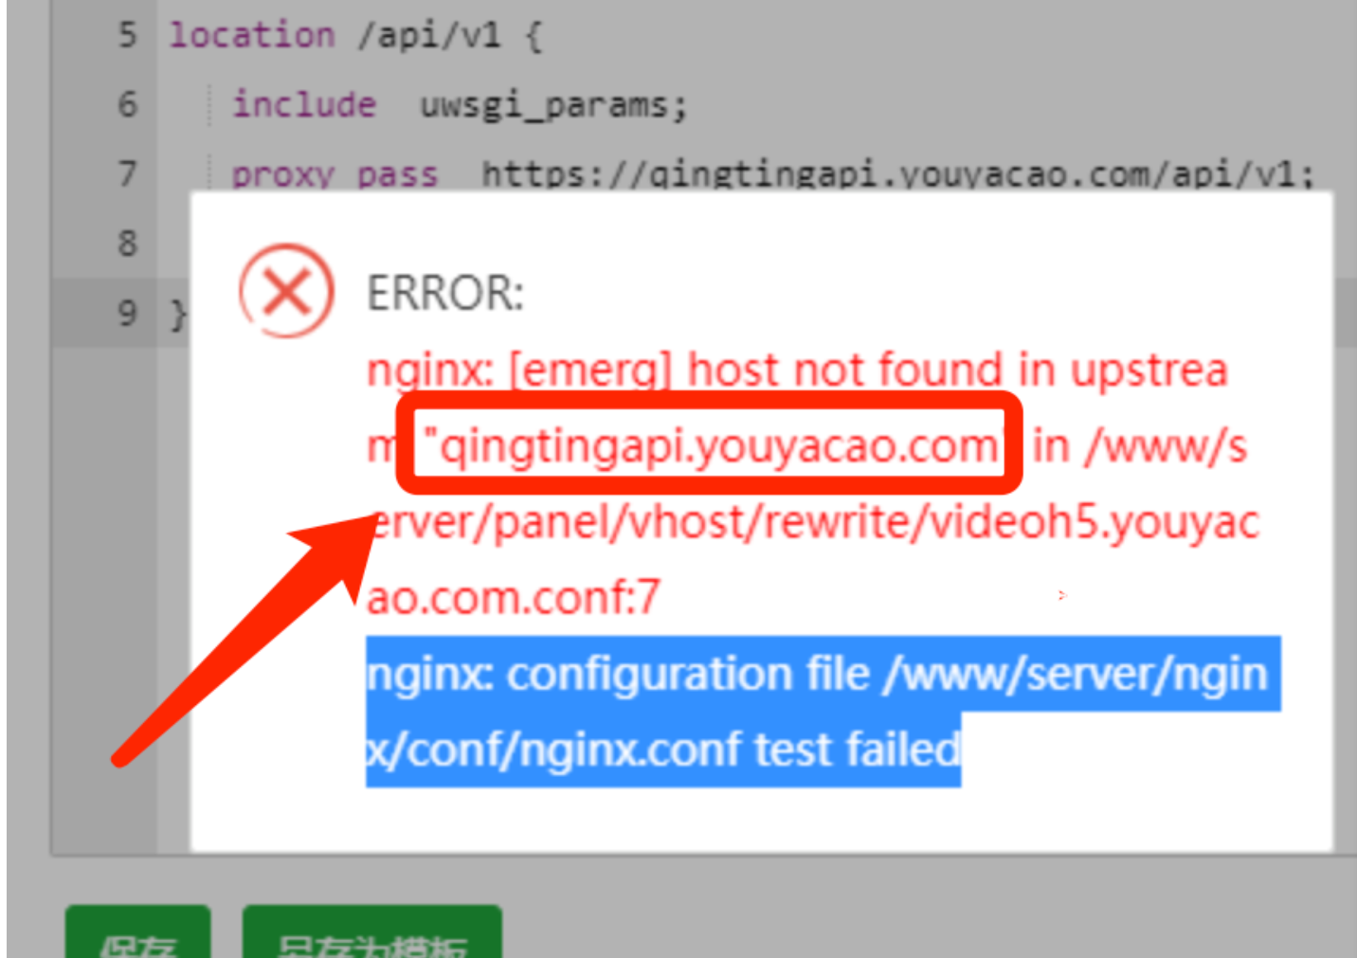
Task: Click line number 7 in the gutter
Action: point(127,174)
